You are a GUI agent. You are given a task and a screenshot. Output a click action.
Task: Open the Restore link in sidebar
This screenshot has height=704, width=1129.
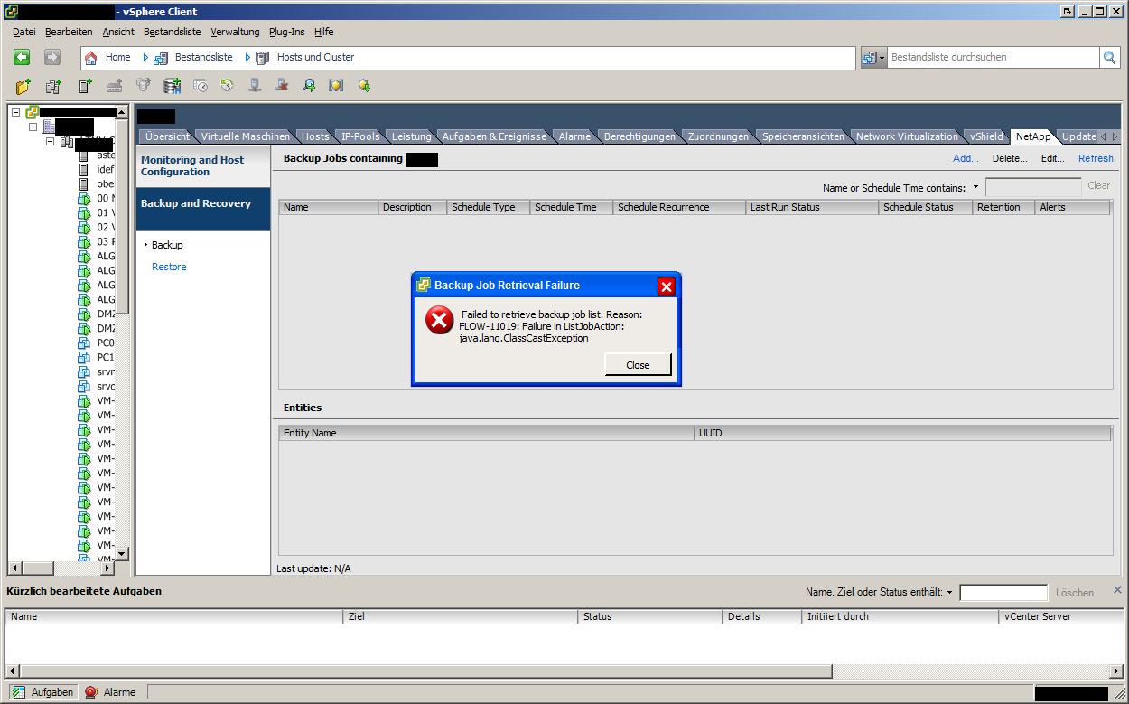(x=169, y=267)
